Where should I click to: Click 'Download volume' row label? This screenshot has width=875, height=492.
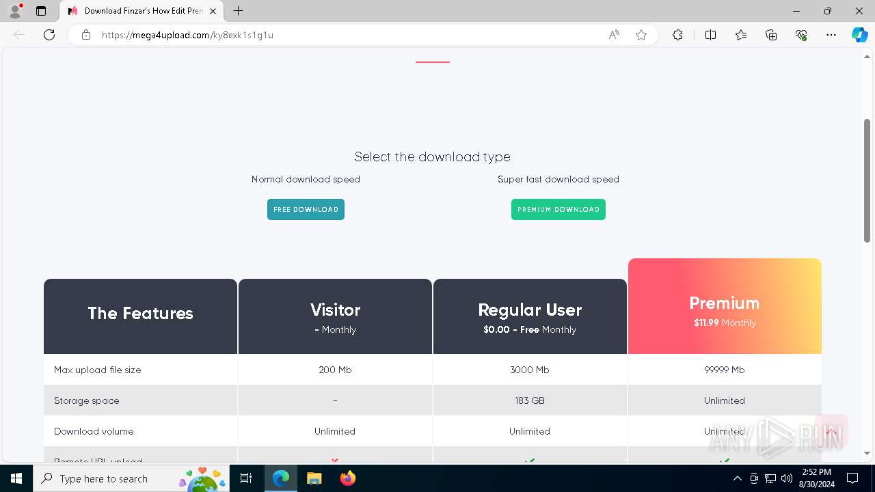(x=94, y=431)
